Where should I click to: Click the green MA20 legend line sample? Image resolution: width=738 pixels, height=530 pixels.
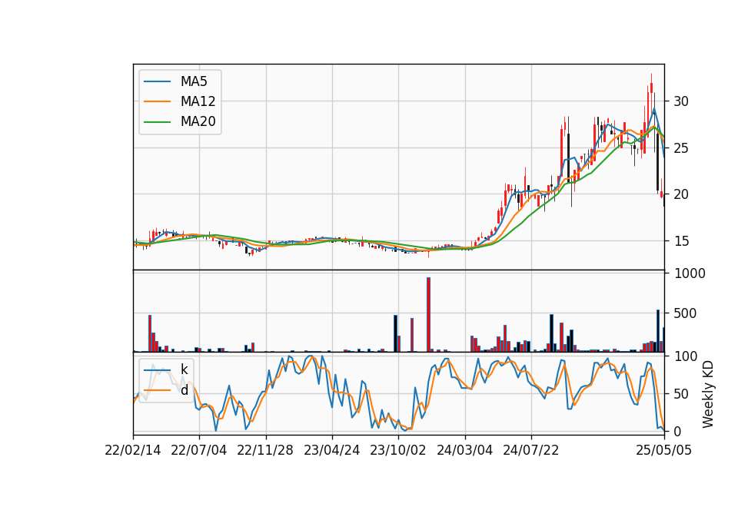coord(157,121)
